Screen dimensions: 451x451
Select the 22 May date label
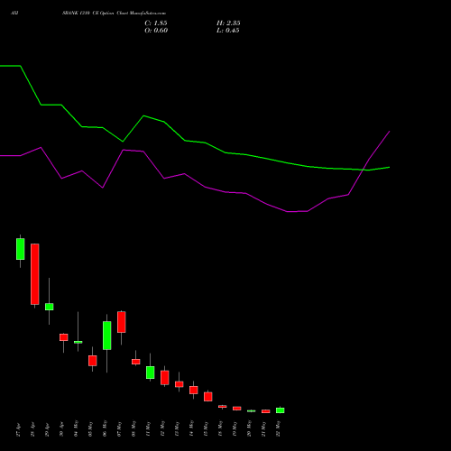[x=278, y=428]
